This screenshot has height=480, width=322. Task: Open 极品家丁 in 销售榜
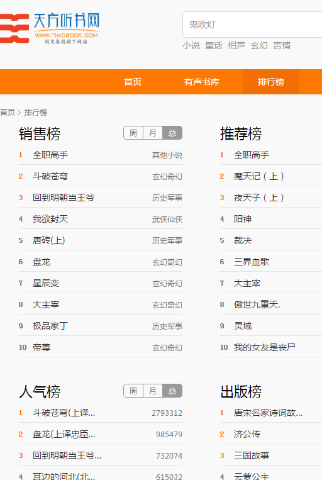50,326
